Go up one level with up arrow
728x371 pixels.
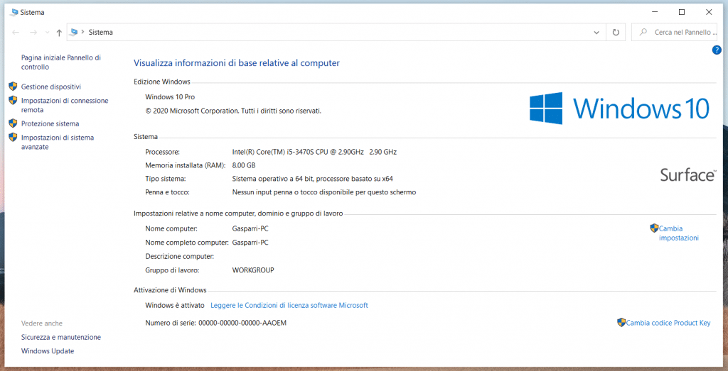[59, 33]
